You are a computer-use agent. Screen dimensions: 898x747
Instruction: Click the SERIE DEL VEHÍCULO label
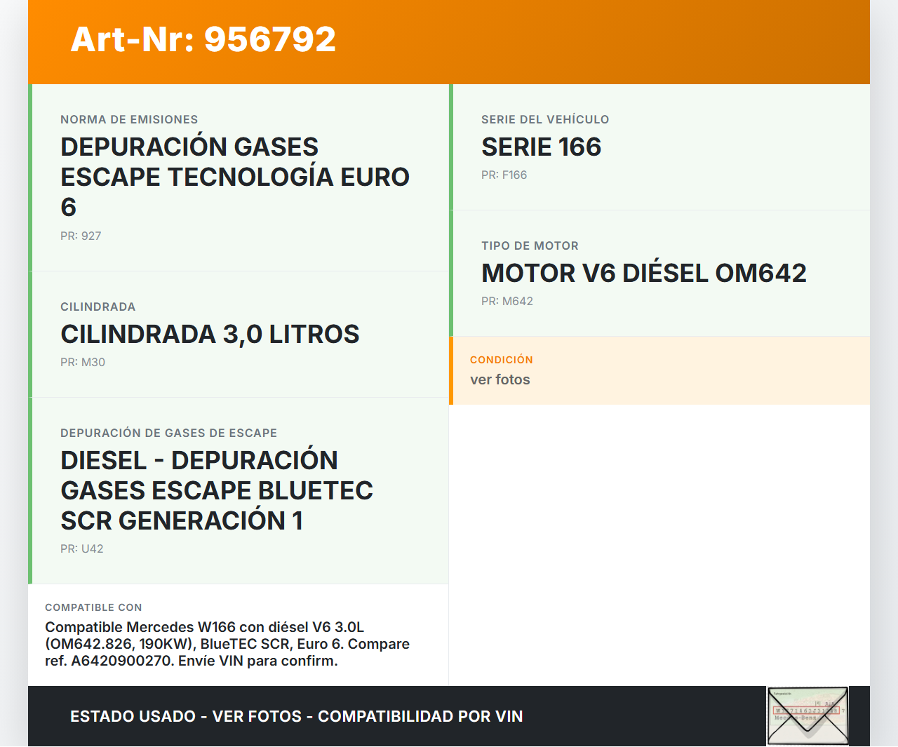pyautogui.click(x=545, y=120)
